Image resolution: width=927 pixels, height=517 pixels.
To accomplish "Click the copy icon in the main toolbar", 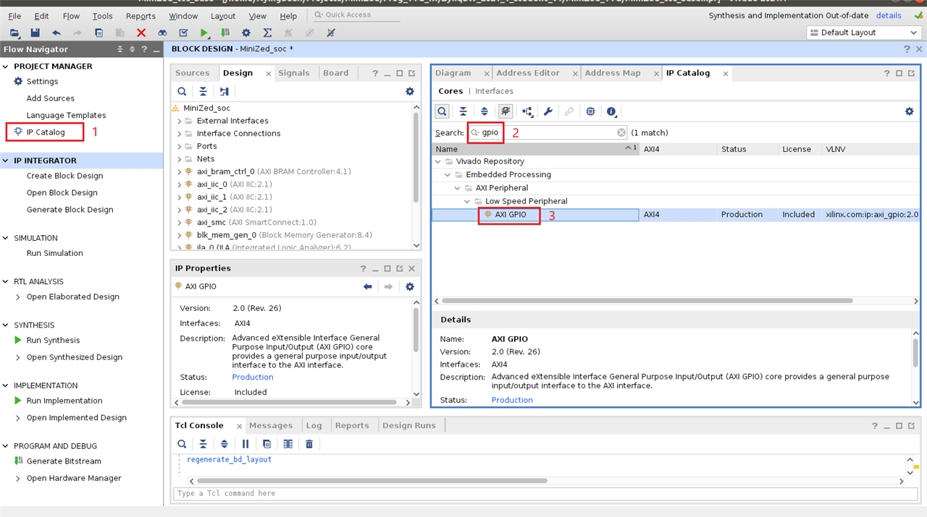I will coord(99,33).
